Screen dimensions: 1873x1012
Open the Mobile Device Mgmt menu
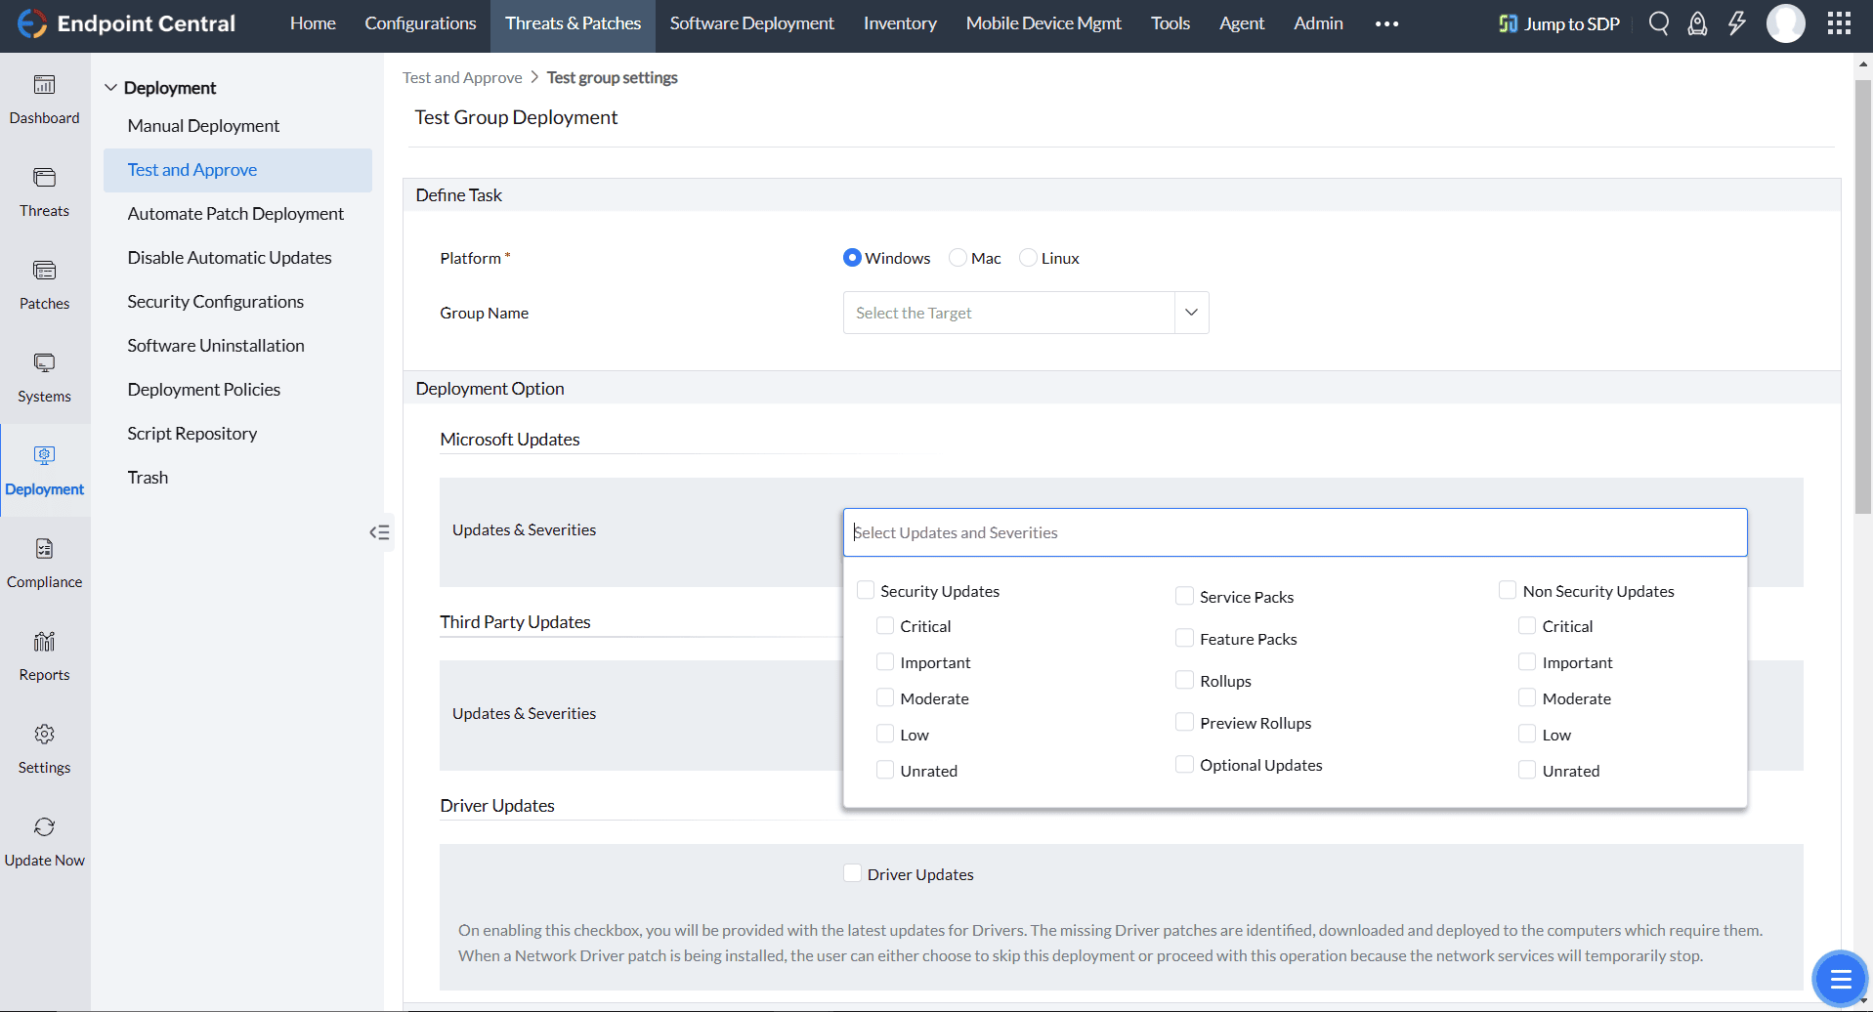coord(1043,23)
